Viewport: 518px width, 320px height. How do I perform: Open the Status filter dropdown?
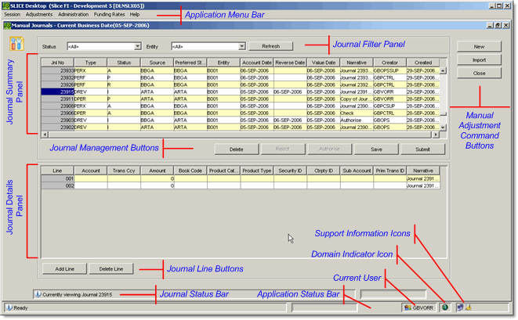pos(137,46)
